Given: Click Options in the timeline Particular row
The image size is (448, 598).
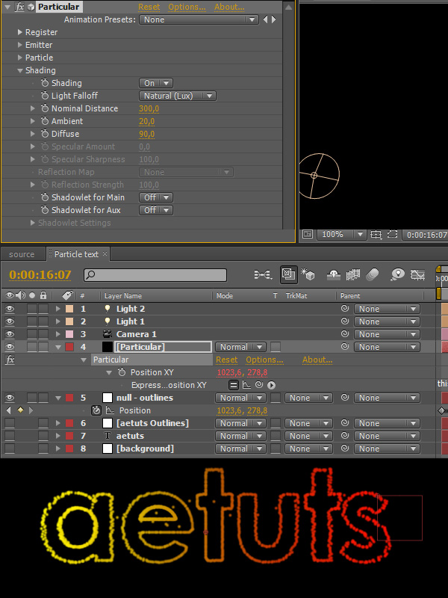Looking at the screenshot, I should (264, 360).
